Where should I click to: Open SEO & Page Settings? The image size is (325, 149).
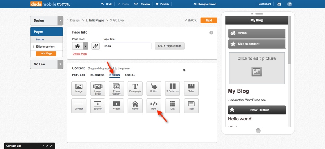tap(170, 46)
